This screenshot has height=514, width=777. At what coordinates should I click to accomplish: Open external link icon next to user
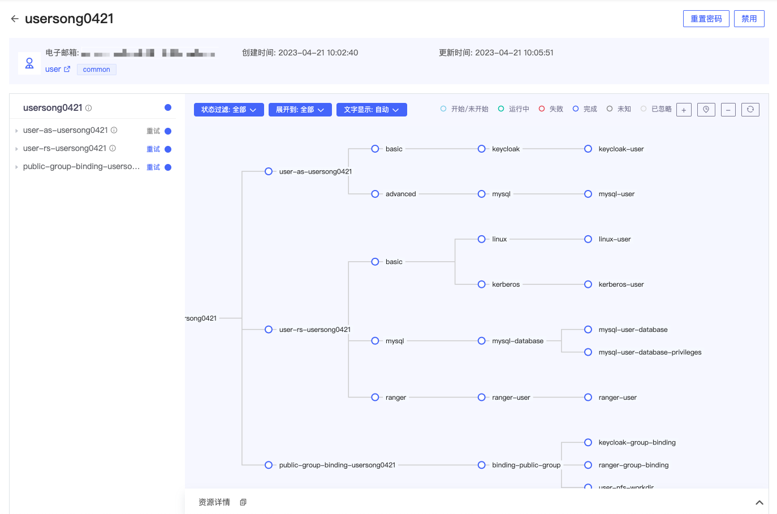(x=67, y=69)
